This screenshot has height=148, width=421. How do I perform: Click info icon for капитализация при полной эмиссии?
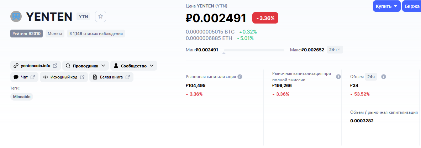pos(338,77)
